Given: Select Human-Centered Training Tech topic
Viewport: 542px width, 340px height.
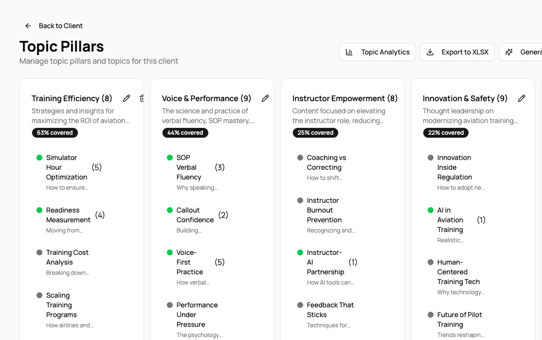Looking at the screenshot, I should (x=458, y=272).
